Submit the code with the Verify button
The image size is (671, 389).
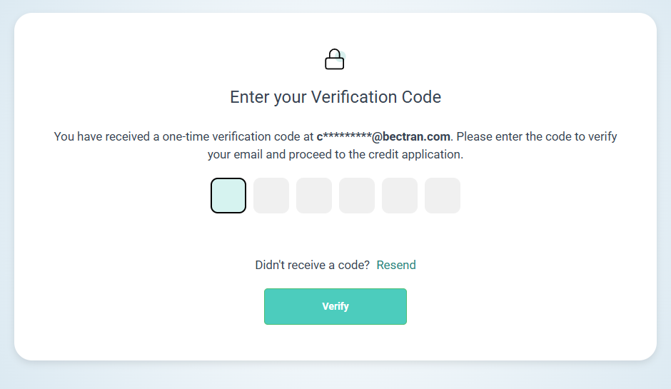point(335,306)
